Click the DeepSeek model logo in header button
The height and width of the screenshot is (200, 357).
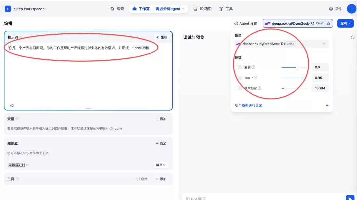pos(268,23)
